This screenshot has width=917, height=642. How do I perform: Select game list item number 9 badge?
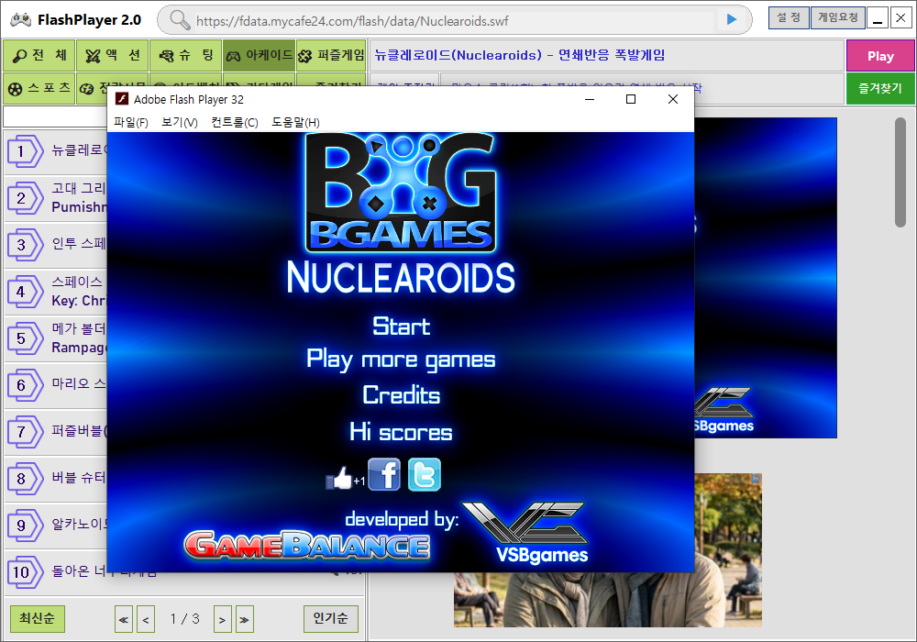(25, 526)
